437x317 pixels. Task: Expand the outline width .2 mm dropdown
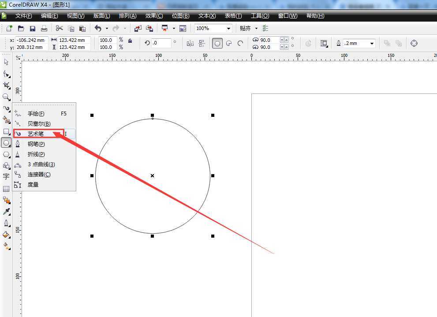pyautogui.click(x=372, y=43)
